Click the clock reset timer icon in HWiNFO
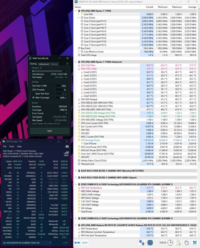 tap(170, 243)
